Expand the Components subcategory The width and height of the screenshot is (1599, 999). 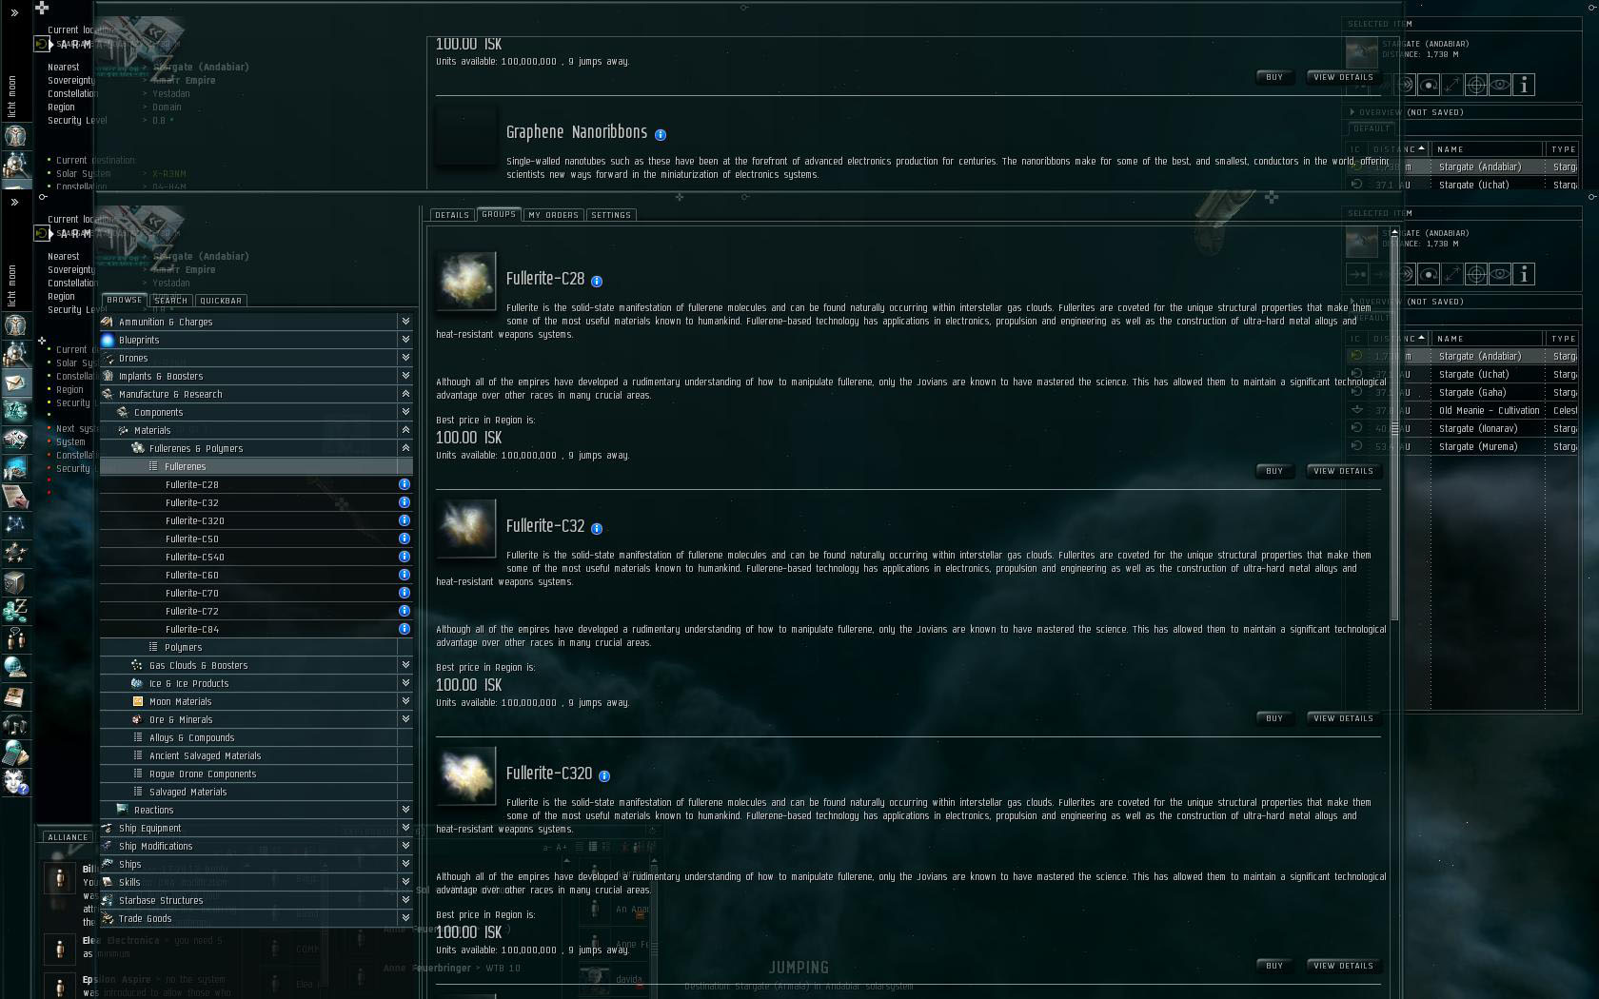click(x=405, y=412)
